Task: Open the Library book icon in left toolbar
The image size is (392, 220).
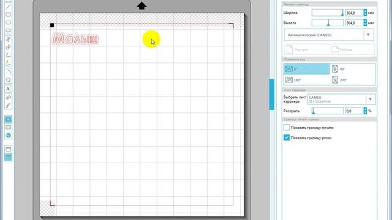Action: tap(8, 128)
